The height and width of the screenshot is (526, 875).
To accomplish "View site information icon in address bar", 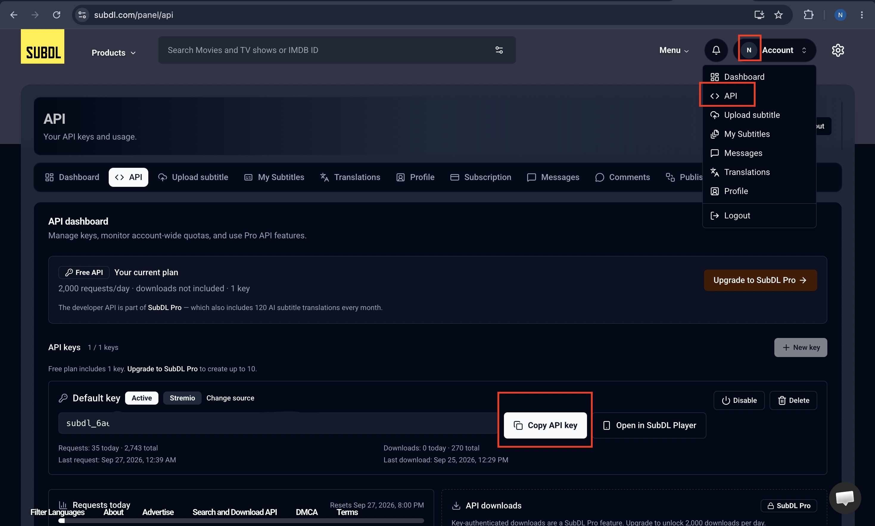I will (x=82, y=15).
